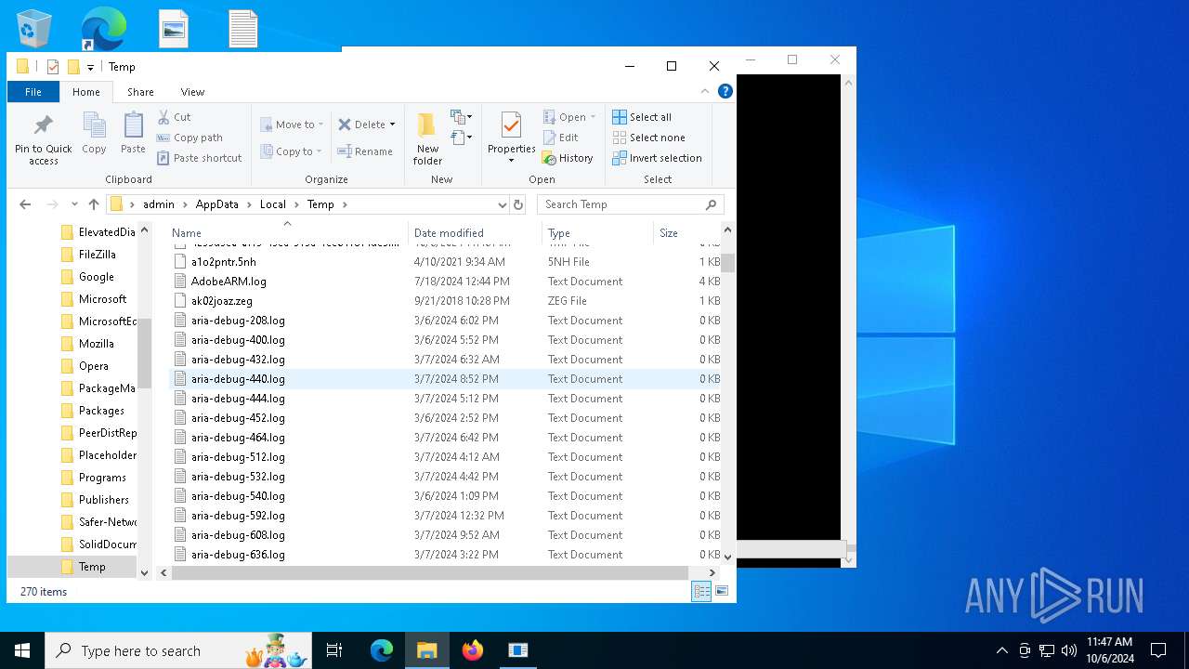Click the file list vertical scrollbar thumb
Image resolution: width=1189 pixels, height=669 pixels.
[x=727, y=263]
